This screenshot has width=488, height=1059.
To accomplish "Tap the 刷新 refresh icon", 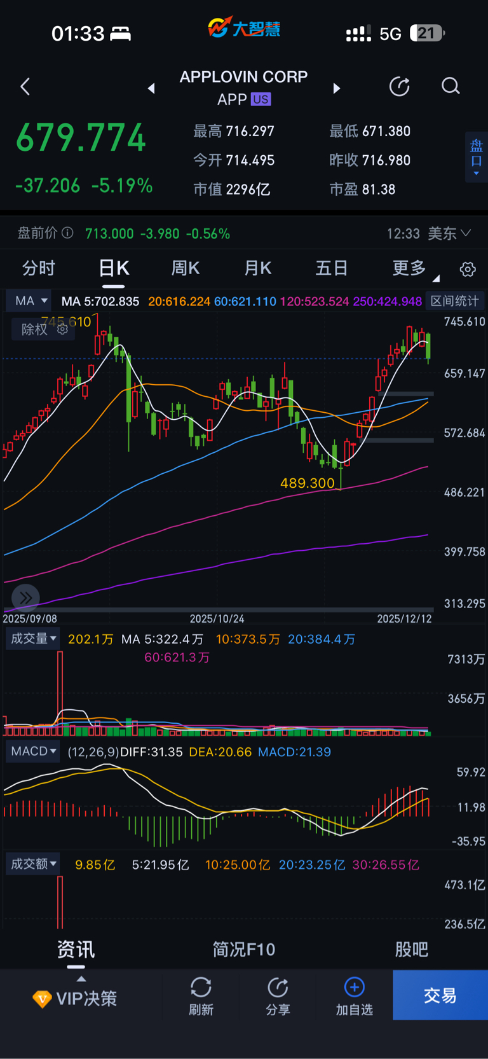I will click(201, 987).
